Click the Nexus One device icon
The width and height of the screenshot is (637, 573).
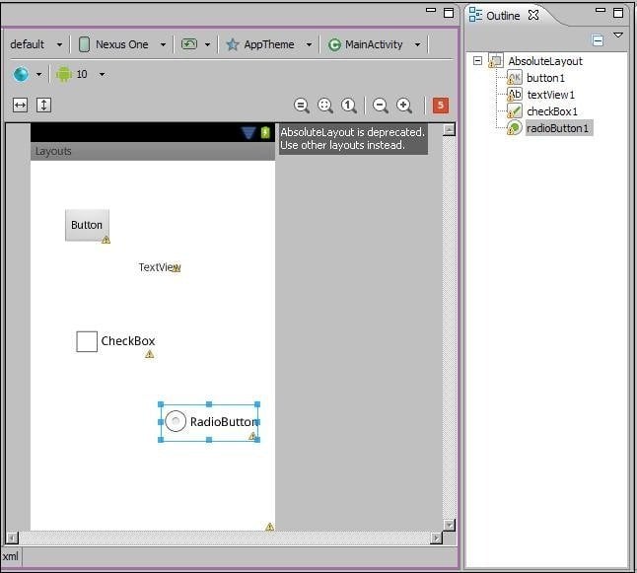click(x=84, y=44)
